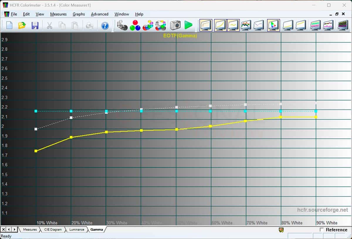Switch to the Luminance tab

[77, 230]
